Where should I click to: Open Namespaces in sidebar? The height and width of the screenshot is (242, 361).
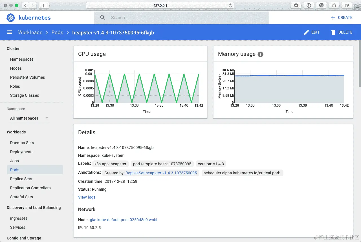point(22,59)
